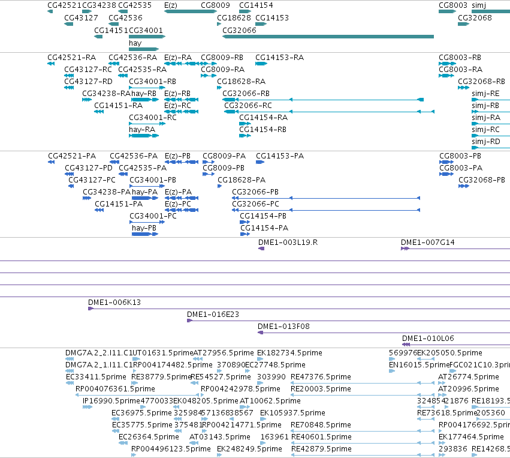Click the CG43127 gene label
This screenshot has width=510, height=458.
(81, 17)
